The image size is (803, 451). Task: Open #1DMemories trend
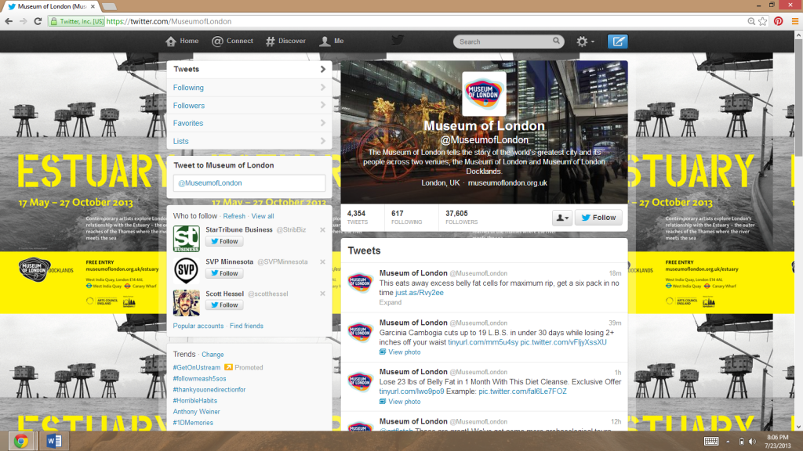pyautogui.click(x=193, y=423)
